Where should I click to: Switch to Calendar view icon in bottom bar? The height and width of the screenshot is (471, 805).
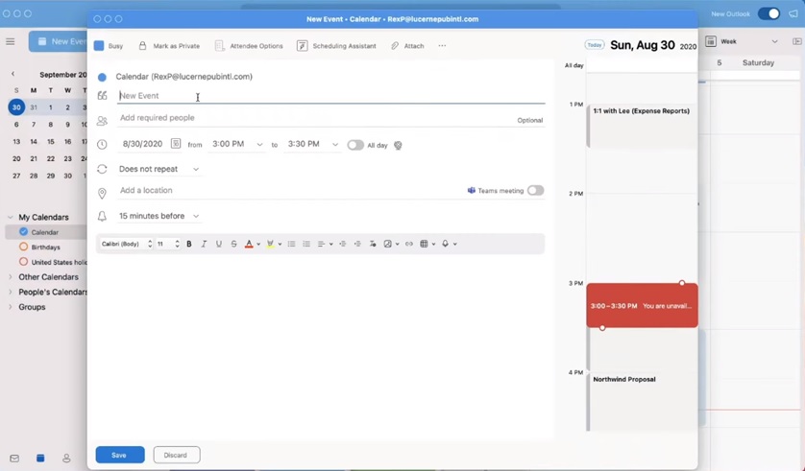[x=40, y=459]
